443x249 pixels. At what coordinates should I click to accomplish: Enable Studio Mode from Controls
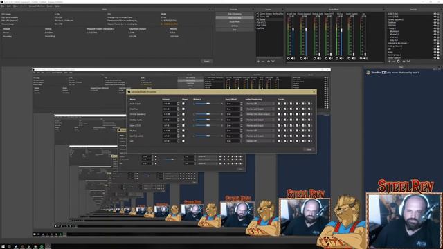coord(235,21)
